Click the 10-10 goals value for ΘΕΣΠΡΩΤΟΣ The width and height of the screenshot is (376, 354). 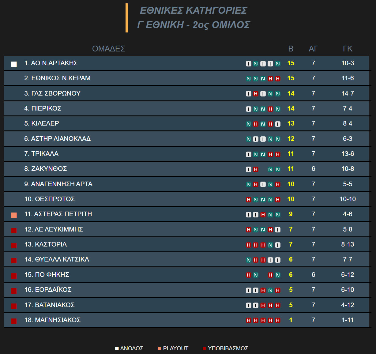pyautogui.click(x=348, y=199)
